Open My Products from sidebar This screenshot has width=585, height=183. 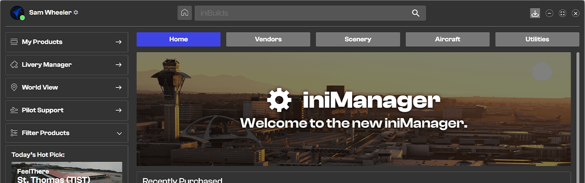pyautogui.click(x=67, y=42)
